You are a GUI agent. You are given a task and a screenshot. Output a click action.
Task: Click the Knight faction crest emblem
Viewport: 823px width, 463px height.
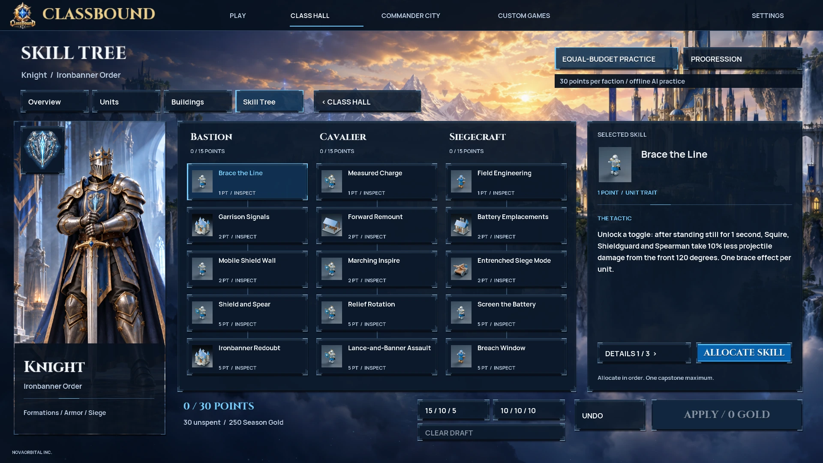coord(42,150)
